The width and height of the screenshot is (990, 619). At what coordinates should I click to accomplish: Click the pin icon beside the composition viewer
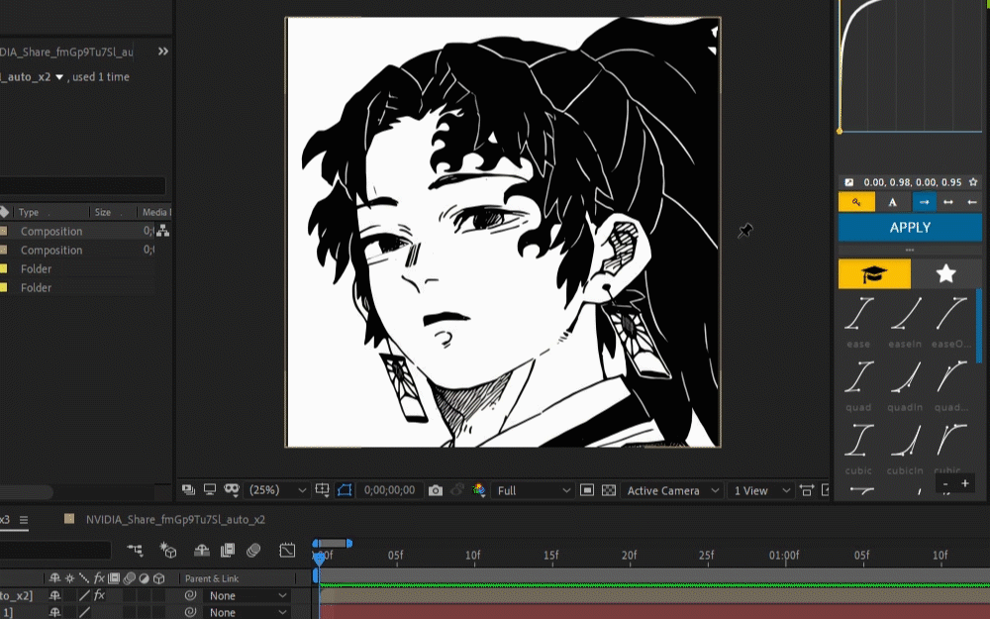pyautogui.click(x=745, y=231)
